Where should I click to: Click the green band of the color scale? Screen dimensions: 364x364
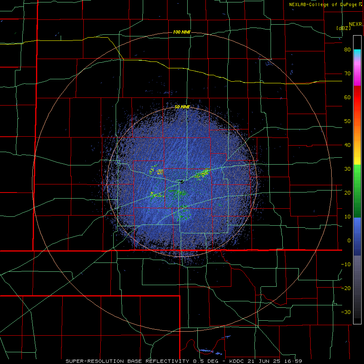pyautogui.click(x=357, y=190)
